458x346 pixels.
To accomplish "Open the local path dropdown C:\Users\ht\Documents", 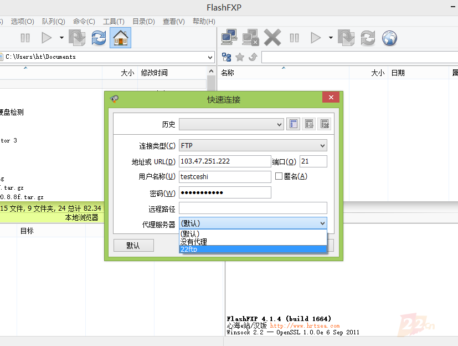I will coord(210,57).
